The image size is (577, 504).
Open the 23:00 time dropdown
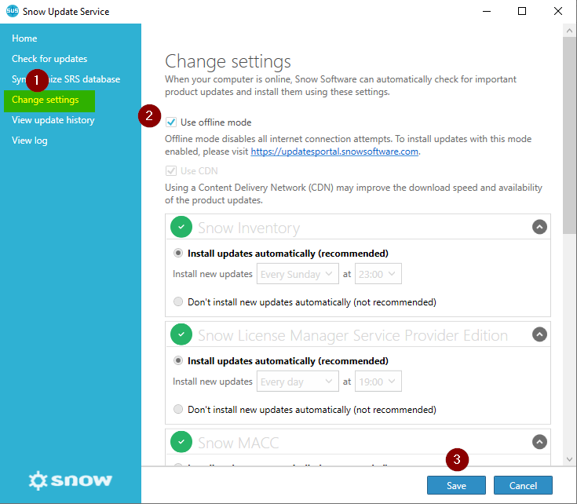tap(378, 274)
